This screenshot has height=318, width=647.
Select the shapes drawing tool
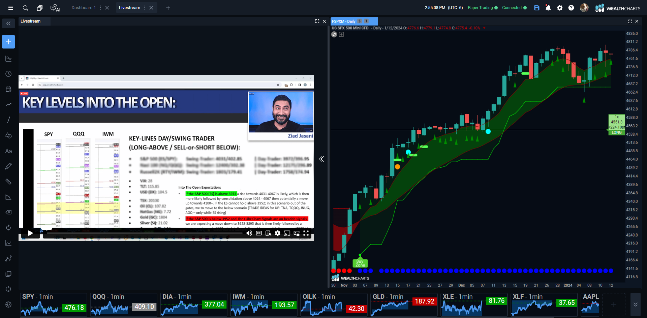point(8,135)
